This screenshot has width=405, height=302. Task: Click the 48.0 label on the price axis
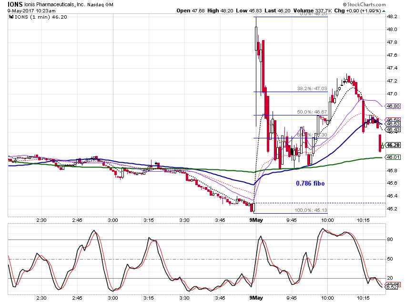point(392,30)
